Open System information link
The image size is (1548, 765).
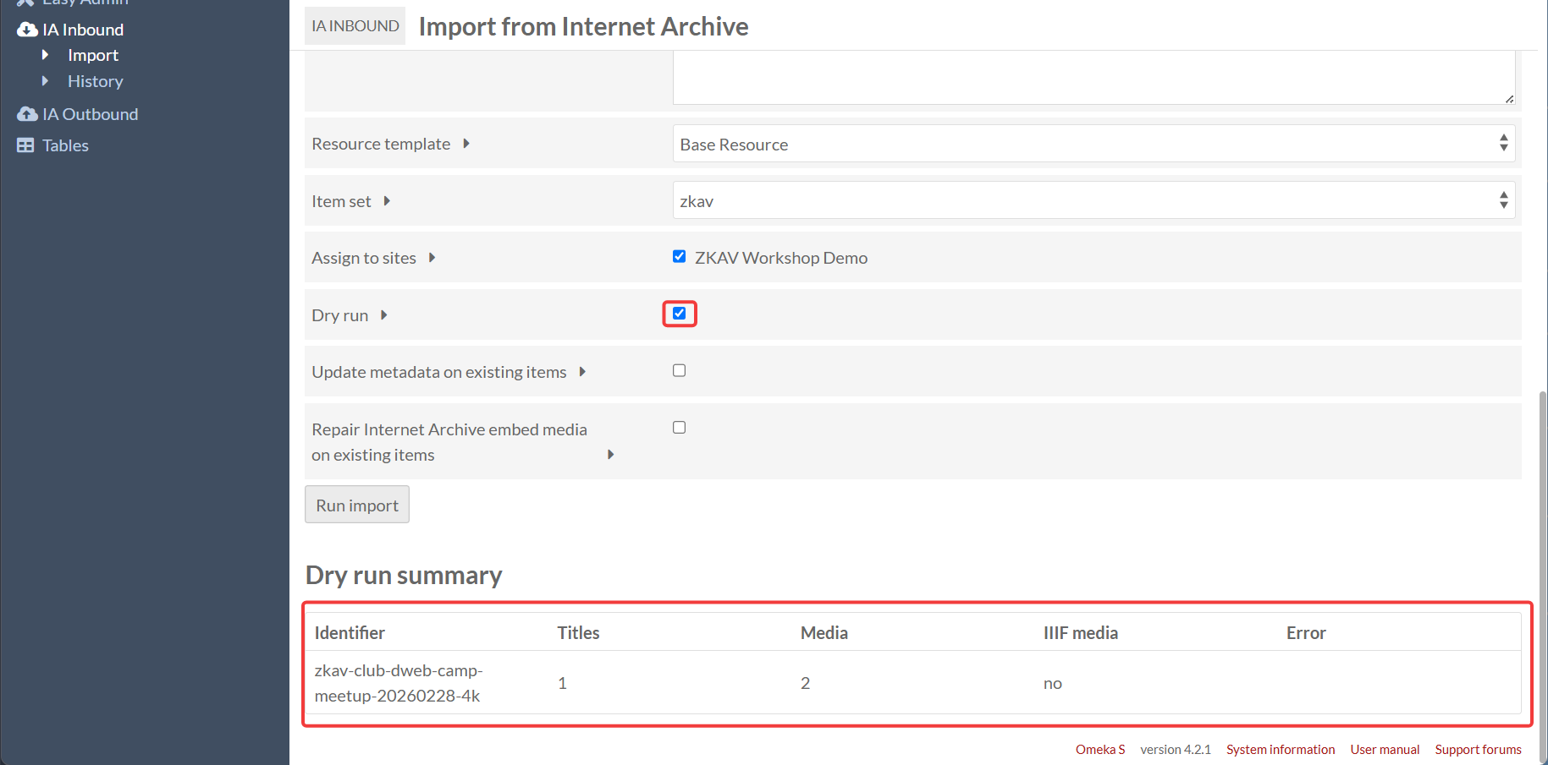click(1281, 750)
